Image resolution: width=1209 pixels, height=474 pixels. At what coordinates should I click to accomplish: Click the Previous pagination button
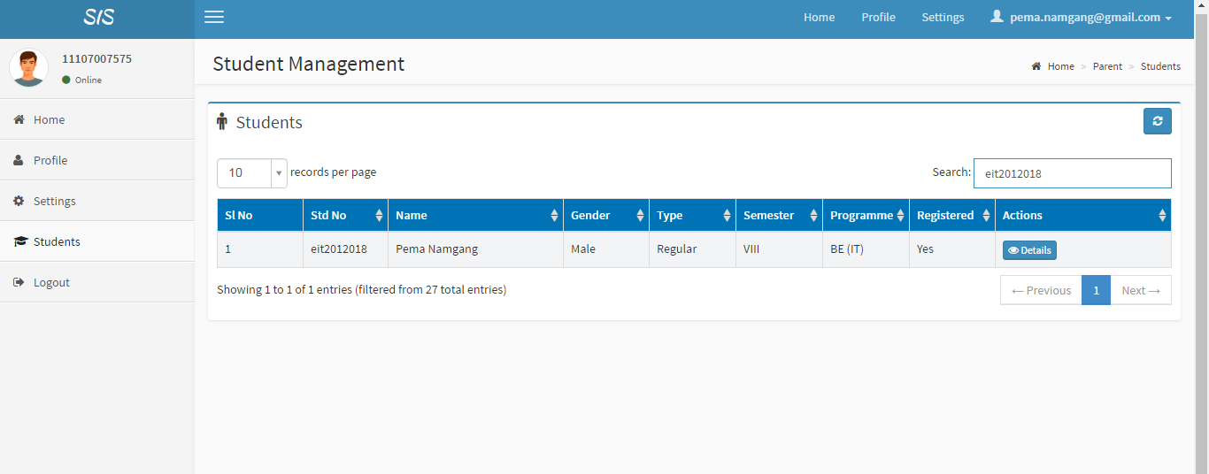[1041, 290]
